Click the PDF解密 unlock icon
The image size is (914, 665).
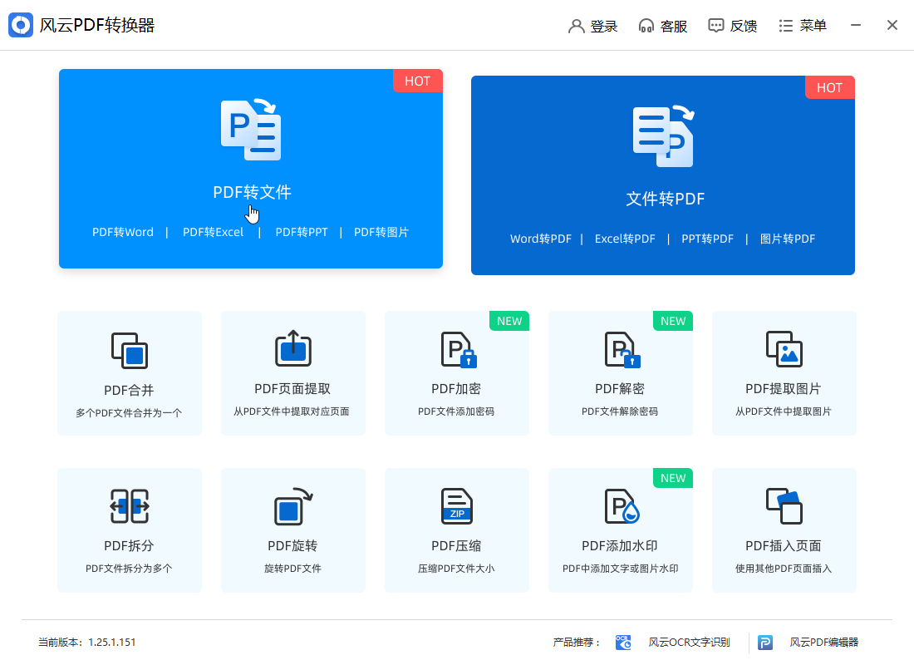pos(622,349)
